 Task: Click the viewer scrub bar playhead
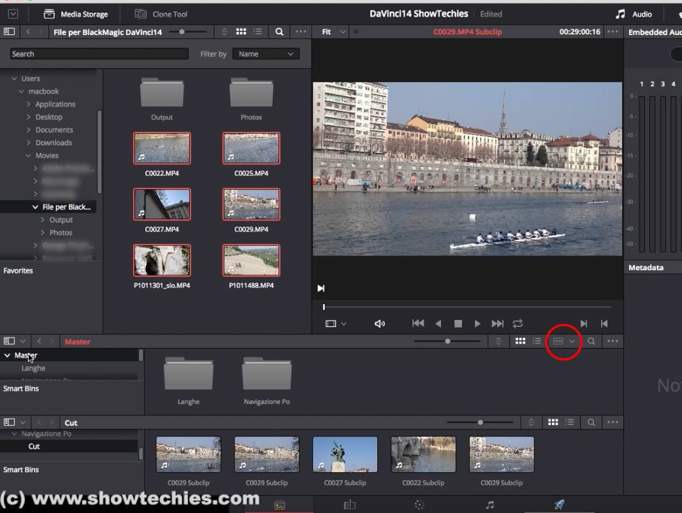point(324,307)
